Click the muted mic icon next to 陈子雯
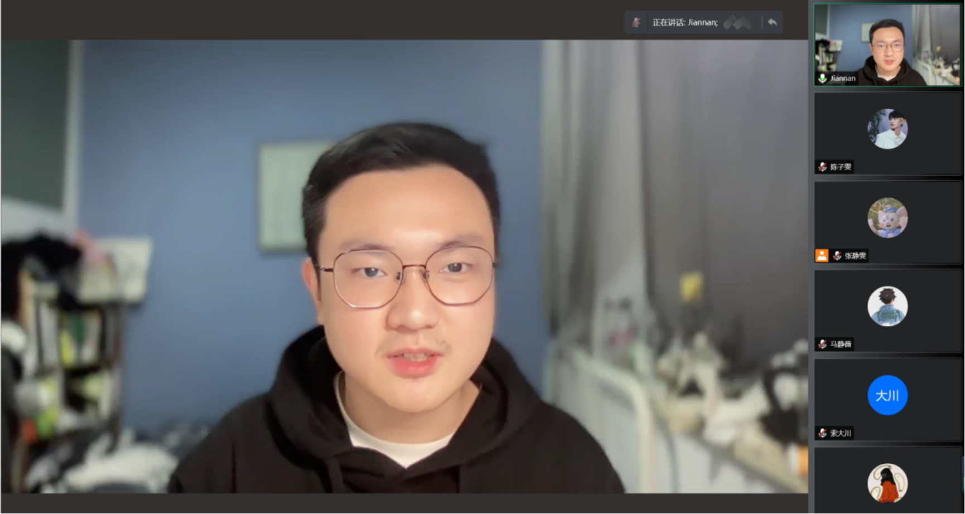This screenshot has width=965, height=514. (x=822, y=167)
